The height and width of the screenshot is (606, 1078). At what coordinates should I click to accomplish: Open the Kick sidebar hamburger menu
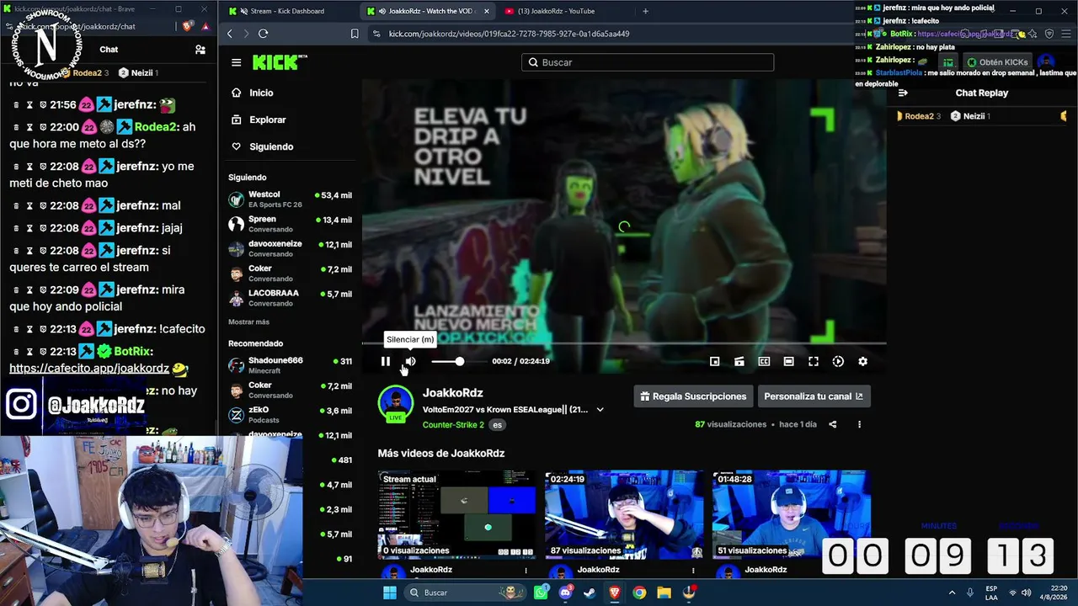(x=237, y=62)
